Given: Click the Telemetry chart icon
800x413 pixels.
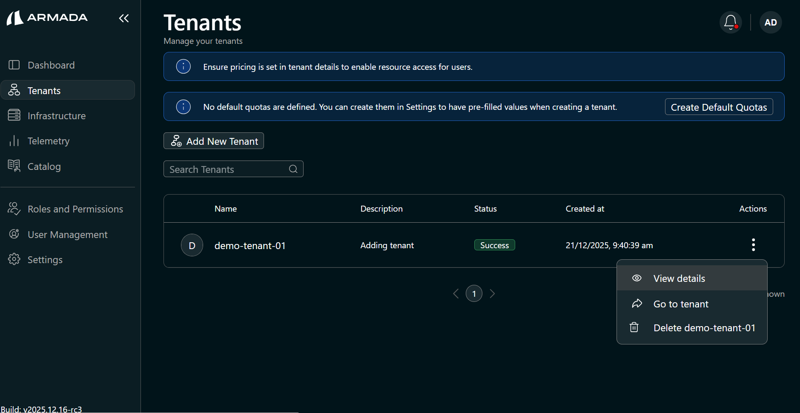Looking at the screenshot, I should (14, 141).
